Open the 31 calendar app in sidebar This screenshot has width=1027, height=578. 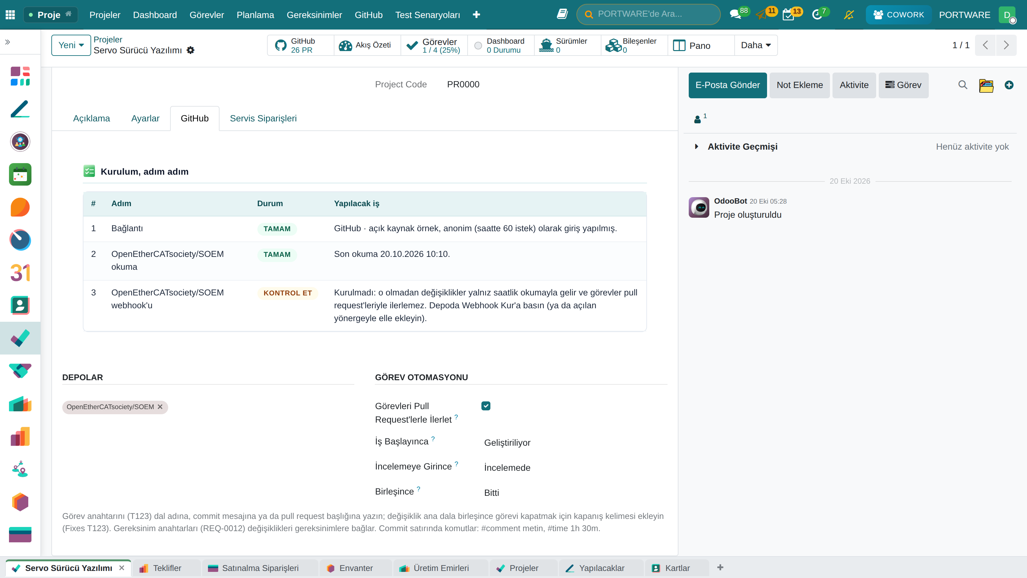20,273
